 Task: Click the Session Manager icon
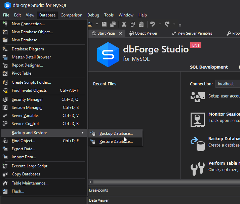coord(5,108)
